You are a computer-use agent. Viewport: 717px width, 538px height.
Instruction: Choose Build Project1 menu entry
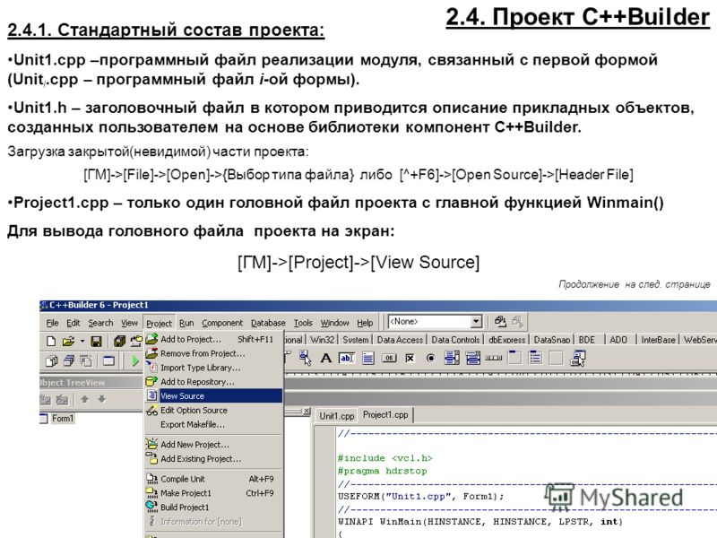pos(213,508)
